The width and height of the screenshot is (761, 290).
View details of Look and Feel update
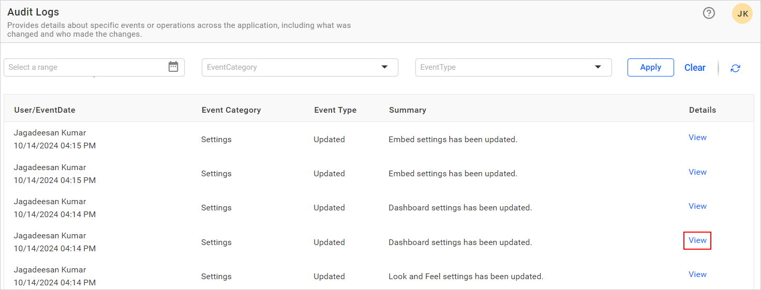point(697,274)
